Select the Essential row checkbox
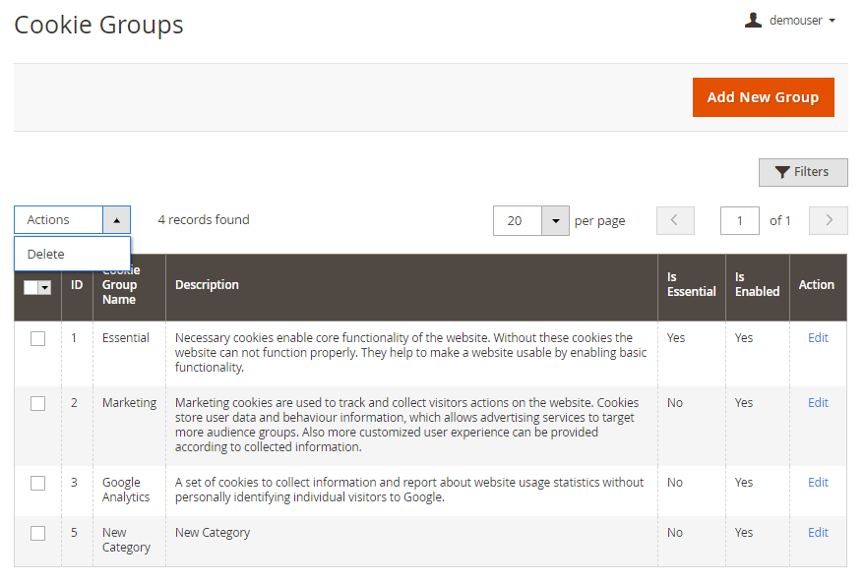Image resolution: width=865 pixels, height=582 pixels. click(37, 338)
